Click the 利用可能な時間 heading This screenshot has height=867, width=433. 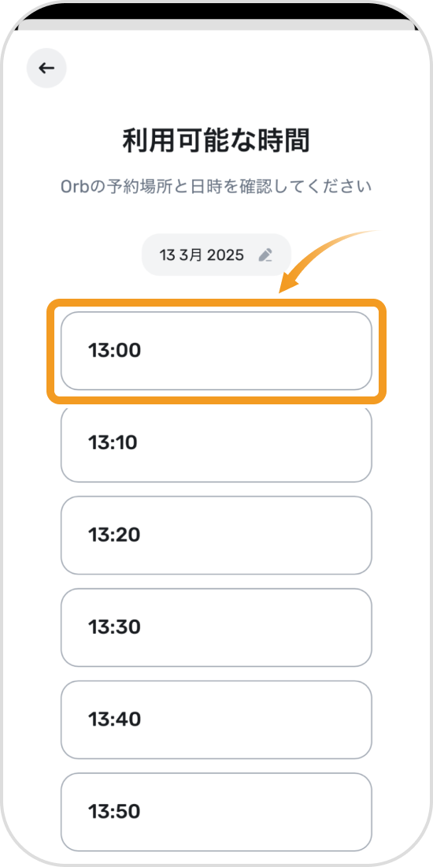[x=216, y=142]
